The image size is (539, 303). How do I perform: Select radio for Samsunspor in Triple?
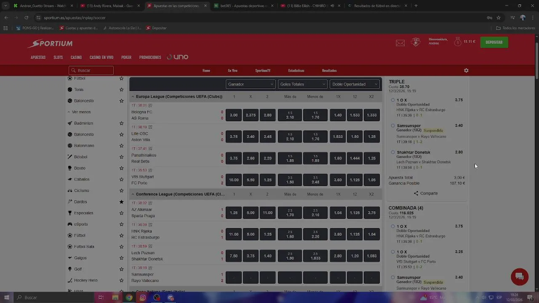click(392, 125)
